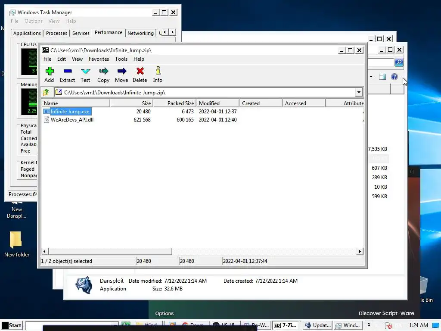Click the 7-Zi... taskbar button
441x331 pixels.
click(285, 325)
